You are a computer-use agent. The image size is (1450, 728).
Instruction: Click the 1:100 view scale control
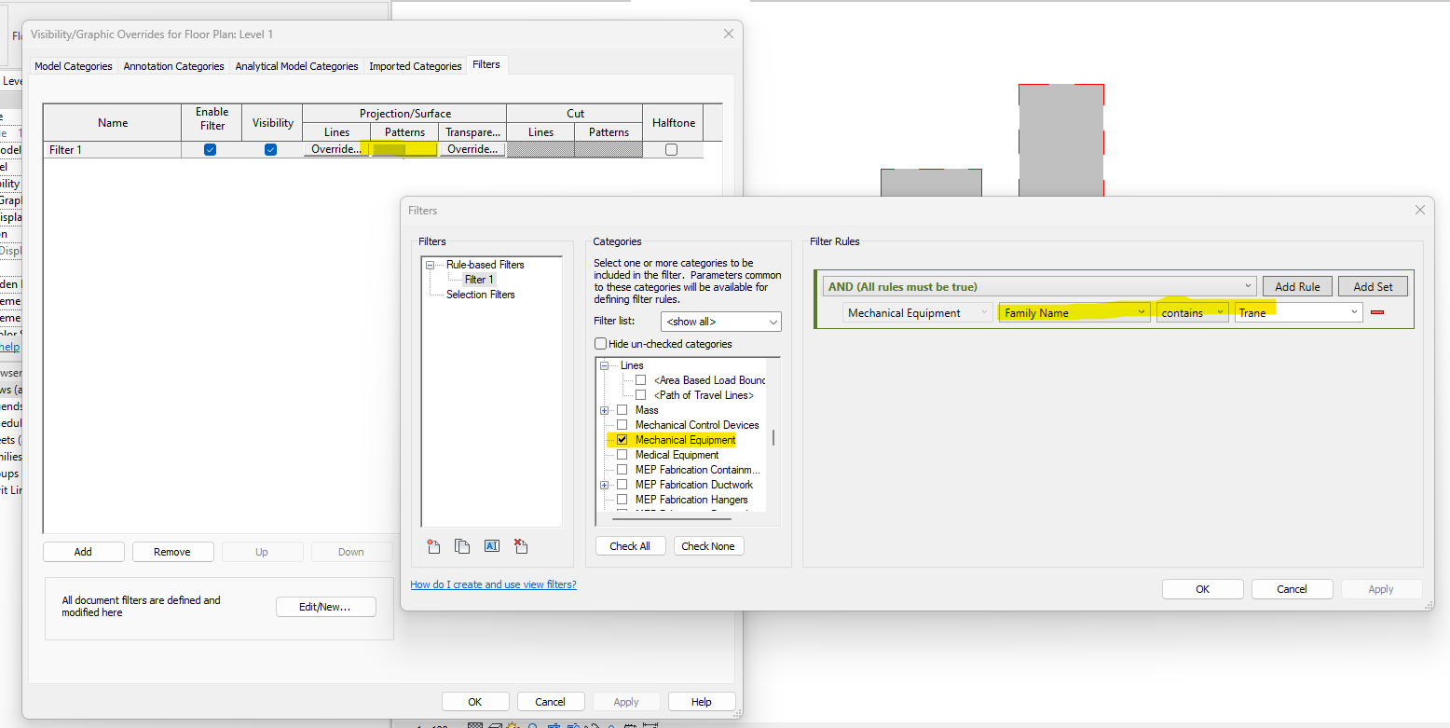[x=431, y=724]
